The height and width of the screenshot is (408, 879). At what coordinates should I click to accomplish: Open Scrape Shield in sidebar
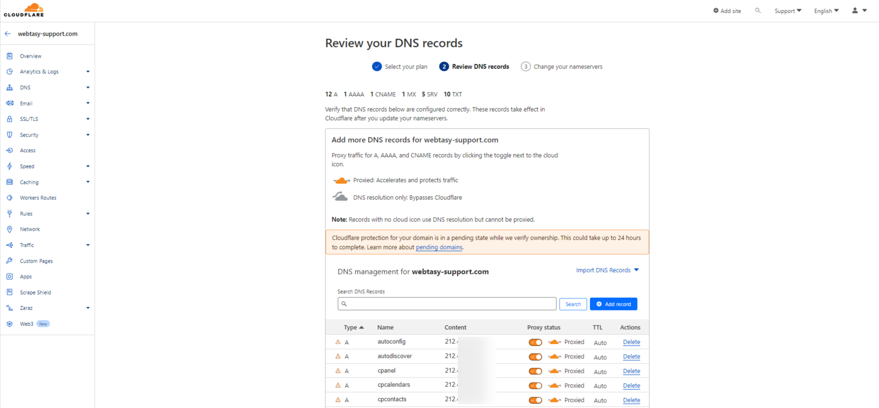[35, 292]
